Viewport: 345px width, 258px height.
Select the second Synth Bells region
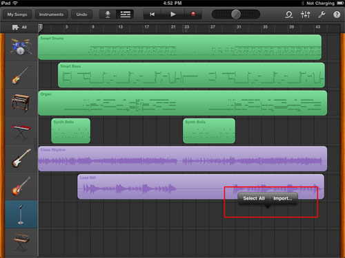(x=209, y=131)
